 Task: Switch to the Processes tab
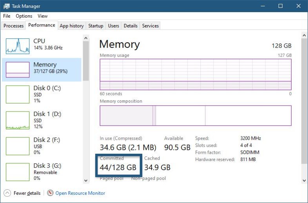tap(13, 26)
